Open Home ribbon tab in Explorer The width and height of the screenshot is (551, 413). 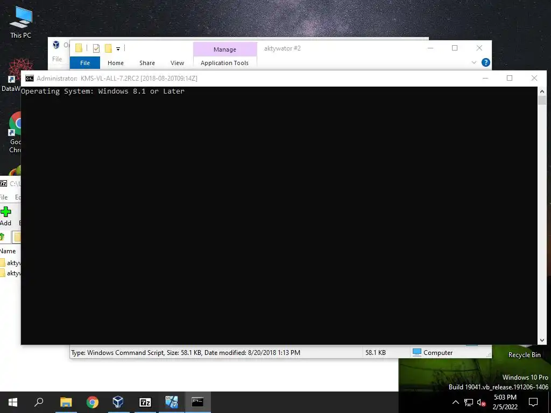coord(116,63)
